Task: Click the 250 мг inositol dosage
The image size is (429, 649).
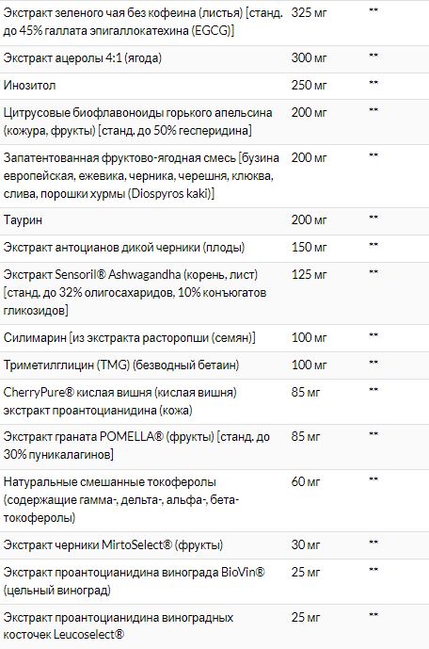Action: 309,86
